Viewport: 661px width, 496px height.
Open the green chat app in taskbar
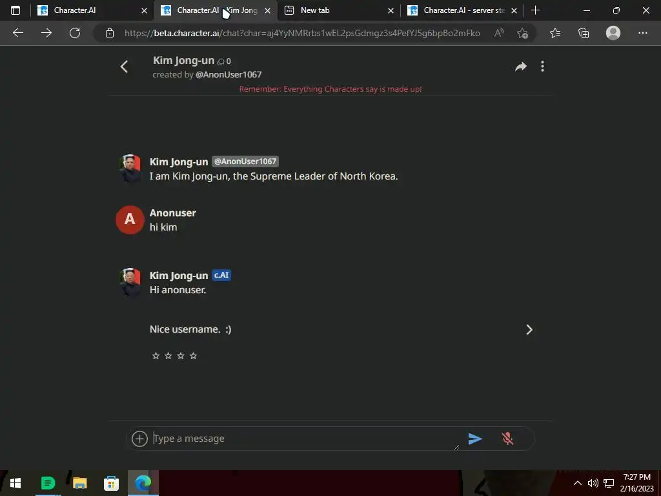pos(48,483)
